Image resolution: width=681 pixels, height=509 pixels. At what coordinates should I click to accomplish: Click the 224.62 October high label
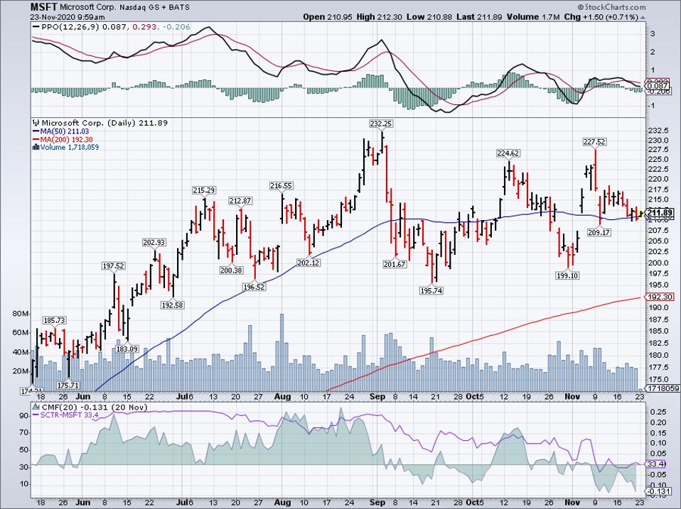click(508, 153)
